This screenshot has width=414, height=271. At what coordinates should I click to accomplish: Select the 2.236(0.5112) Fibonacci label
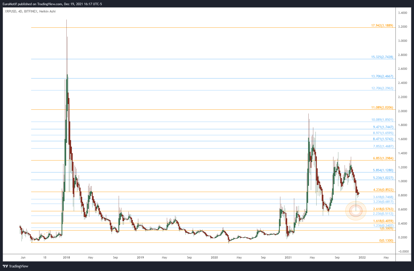click(383, 214)
